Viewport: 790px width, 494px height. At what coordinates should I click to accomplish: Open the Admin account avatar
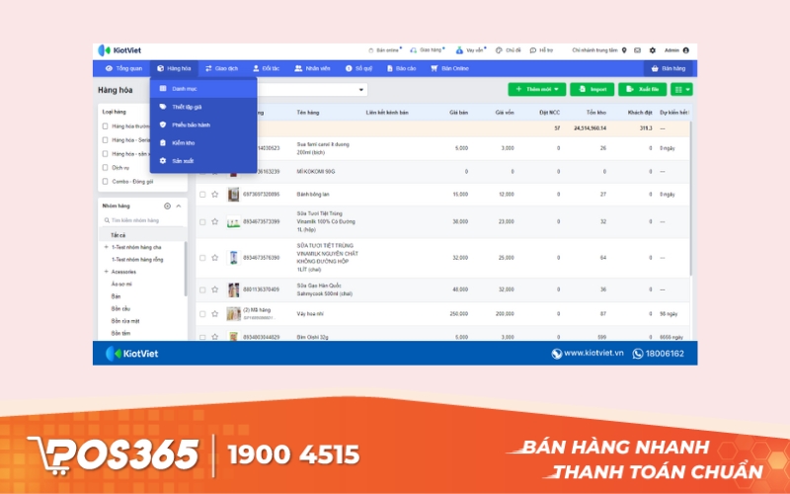685,50
